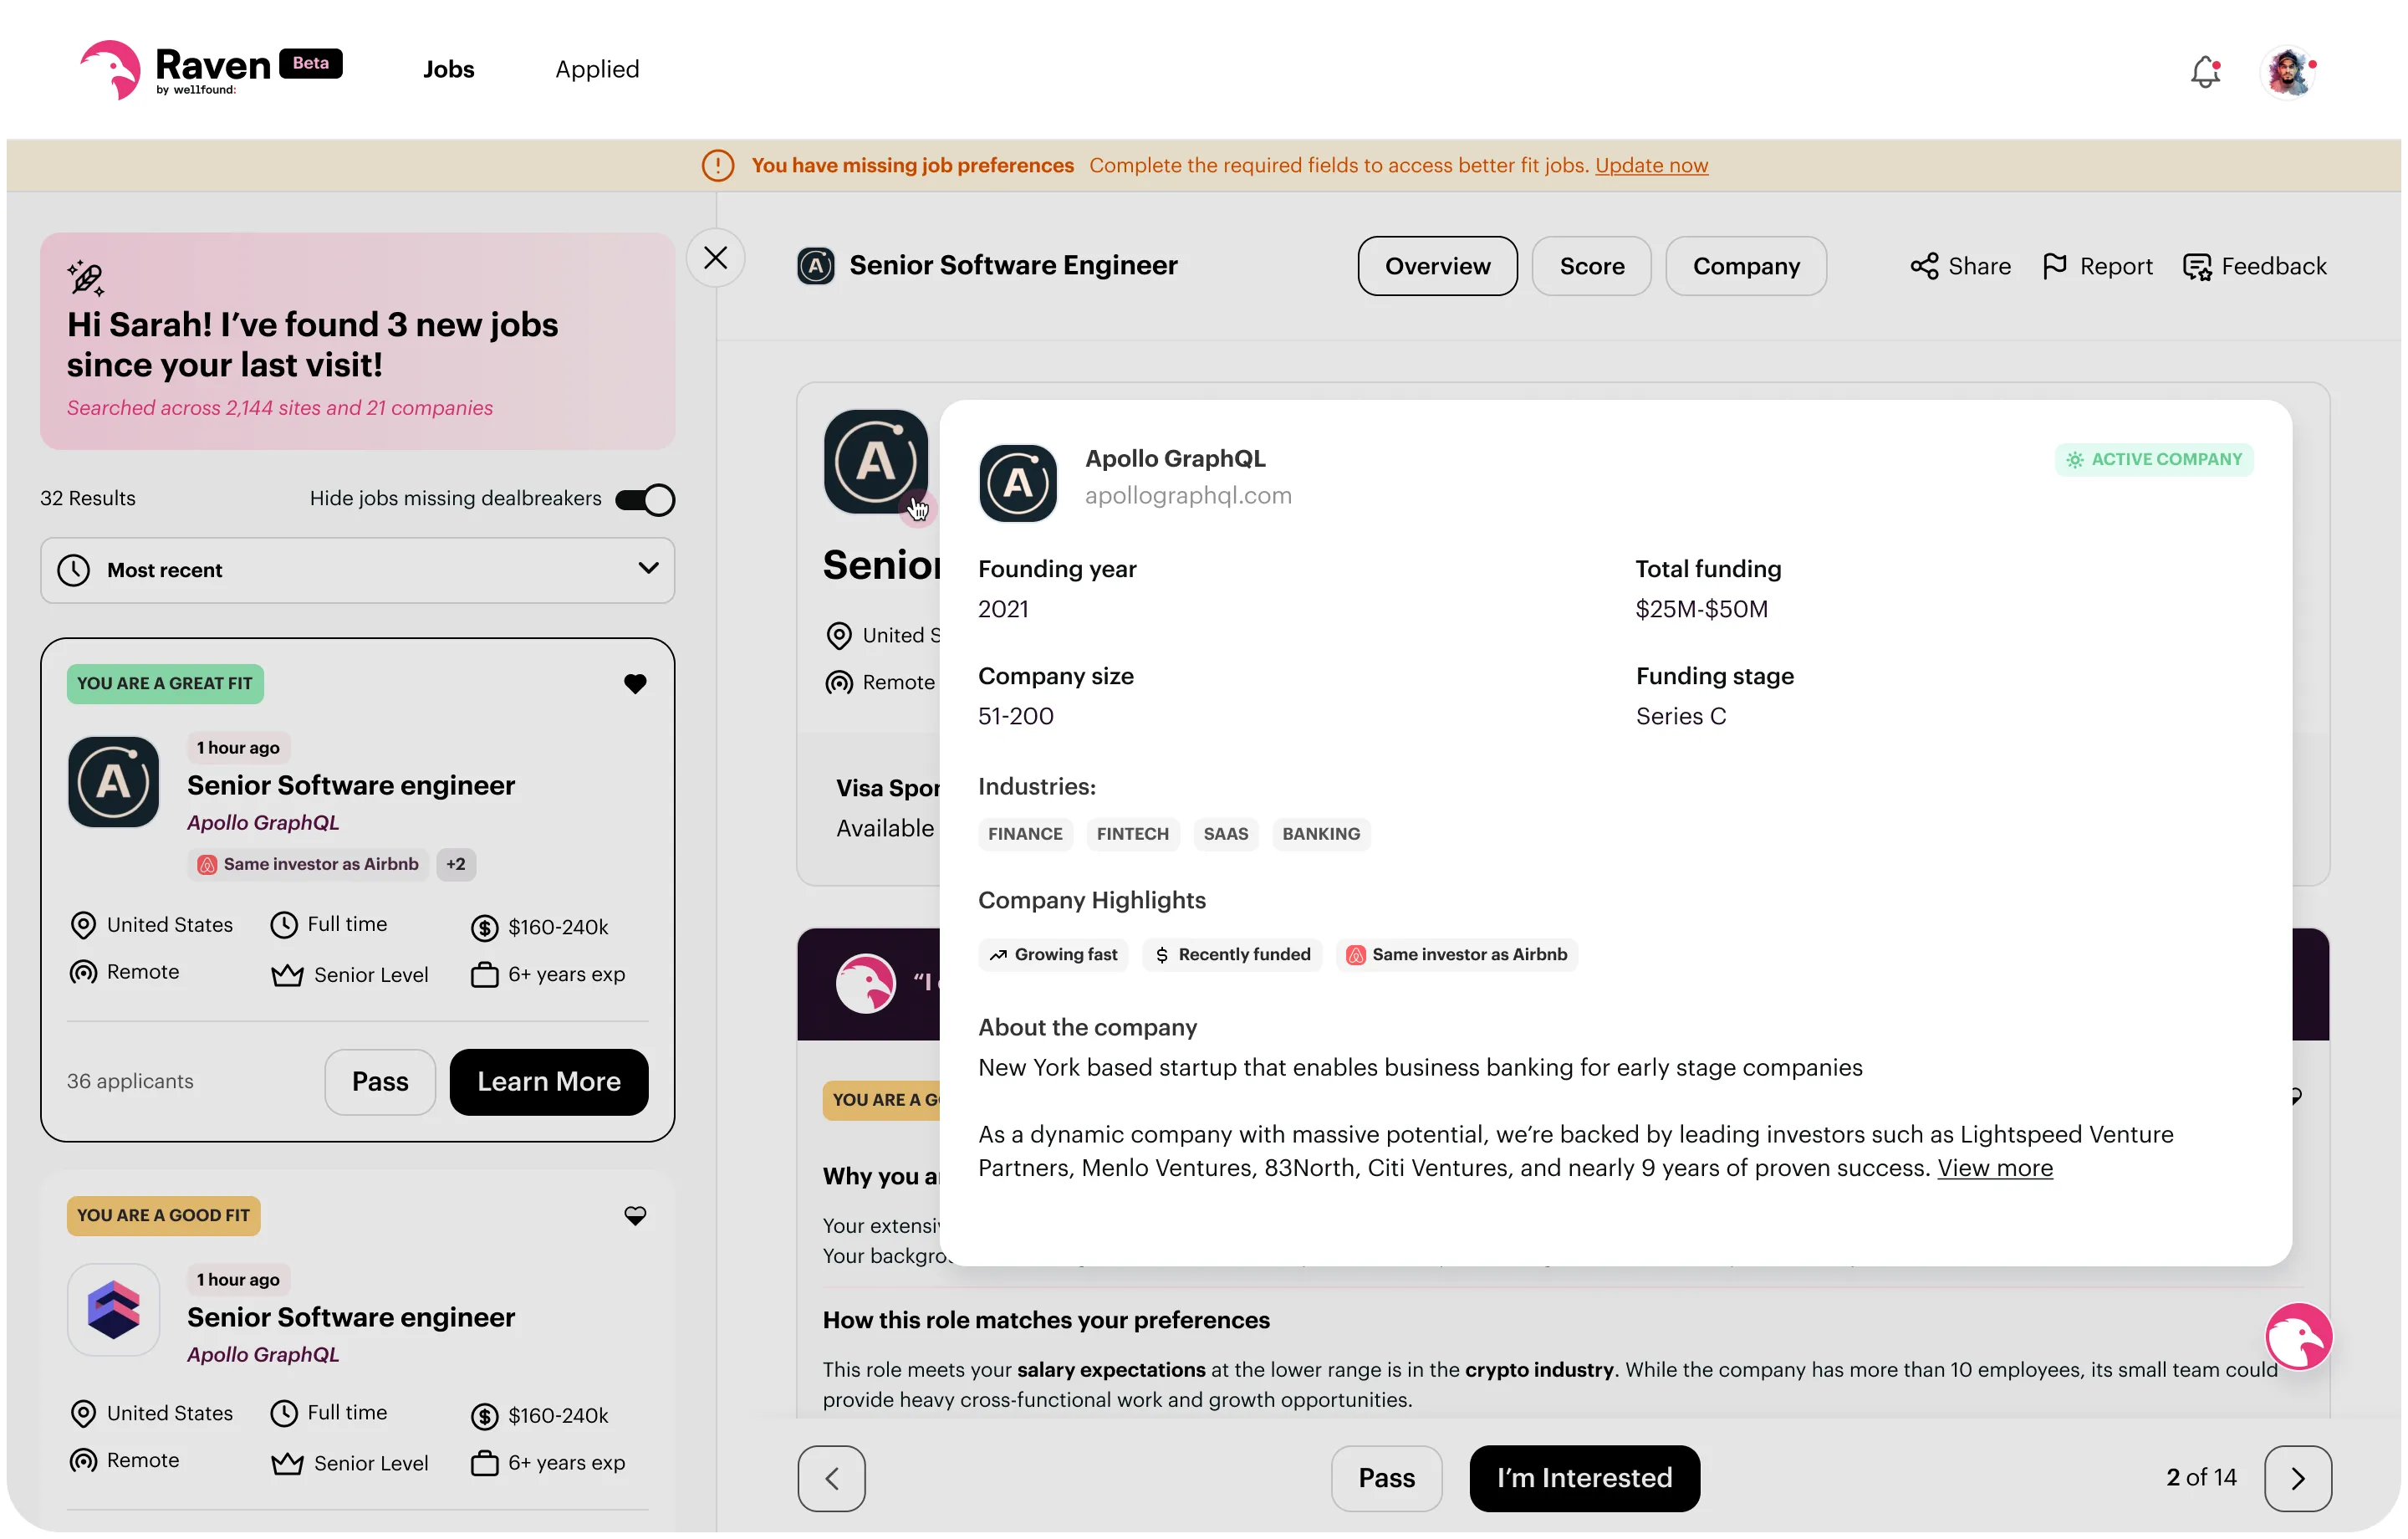Click the YOU ARE A GOOD FIT badge in list

pos(163,1217)
